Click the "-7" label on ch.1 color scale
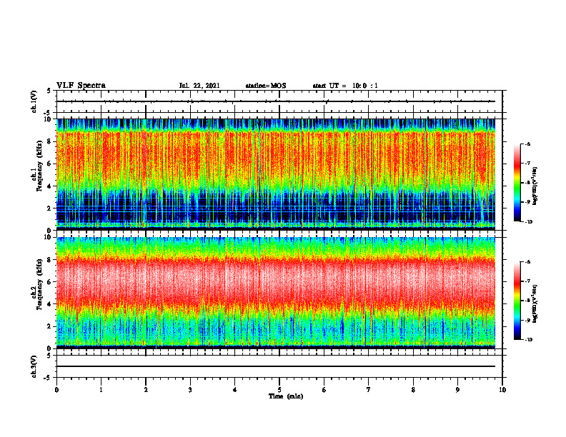This screenshot has height=437, width=566. (527, 164)
